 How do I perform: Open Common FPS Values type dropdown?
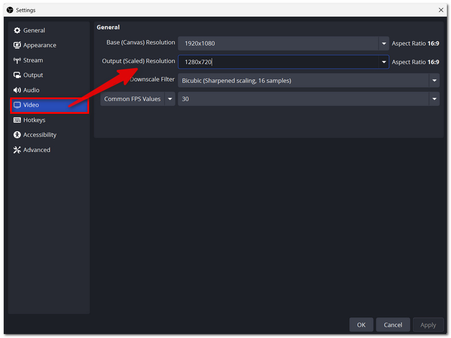pyautogui.click(x=138, y=99)
